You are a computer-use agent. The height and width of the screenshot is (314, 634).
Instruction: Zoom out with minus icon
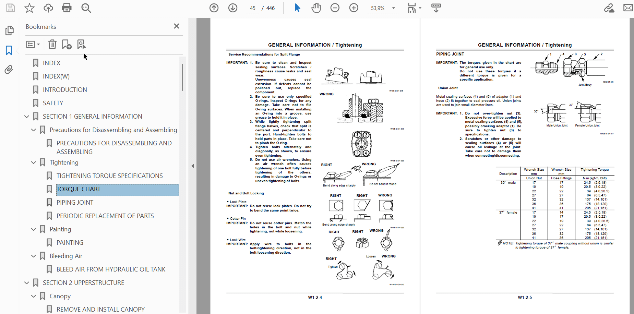click(x=335, y=8)
